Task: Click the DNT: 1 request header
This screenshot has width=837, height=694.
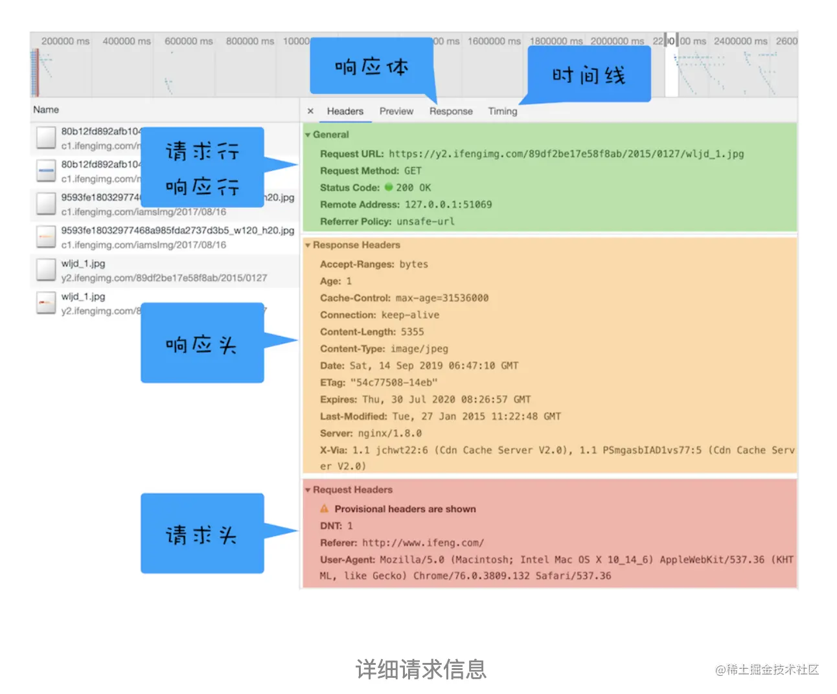Action: pyautogui.click(x=336, y=526)
